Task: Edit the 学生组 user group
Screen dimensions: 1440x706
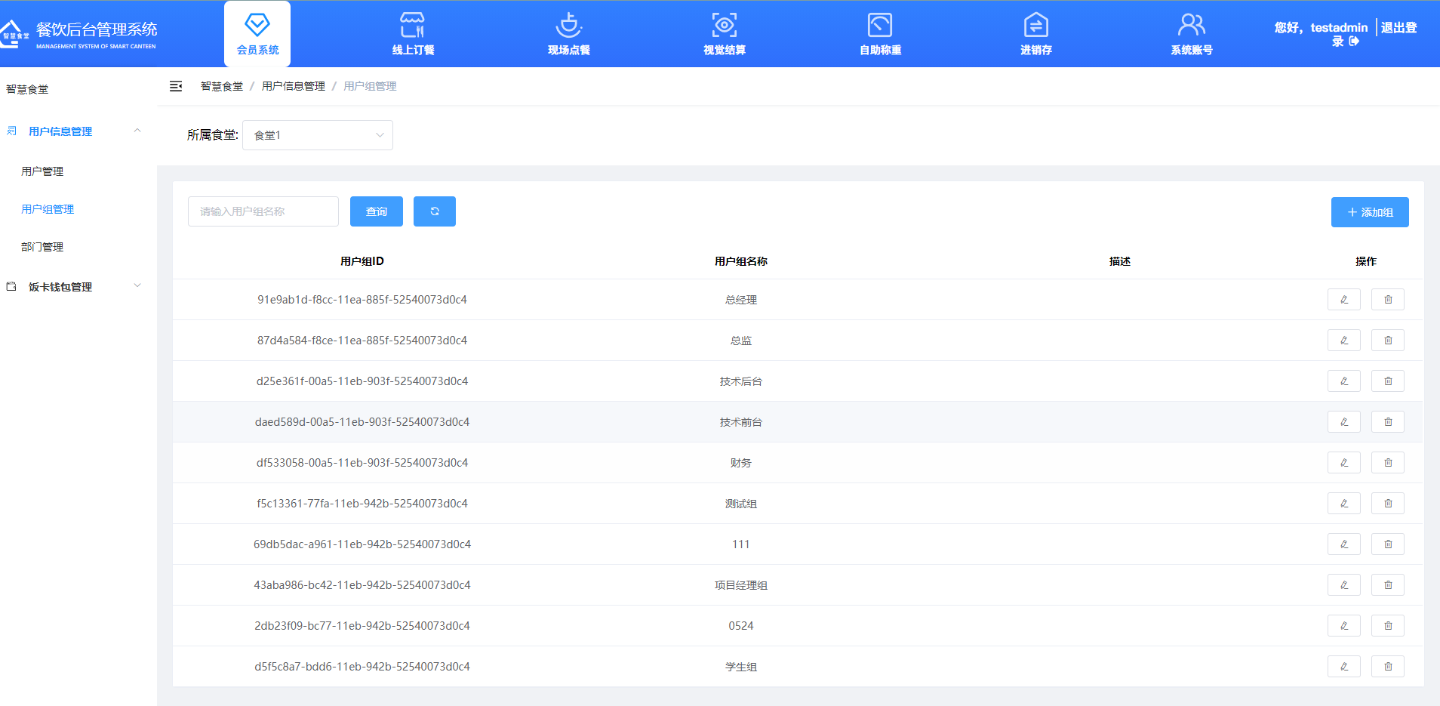Action: coord(1343,666)
